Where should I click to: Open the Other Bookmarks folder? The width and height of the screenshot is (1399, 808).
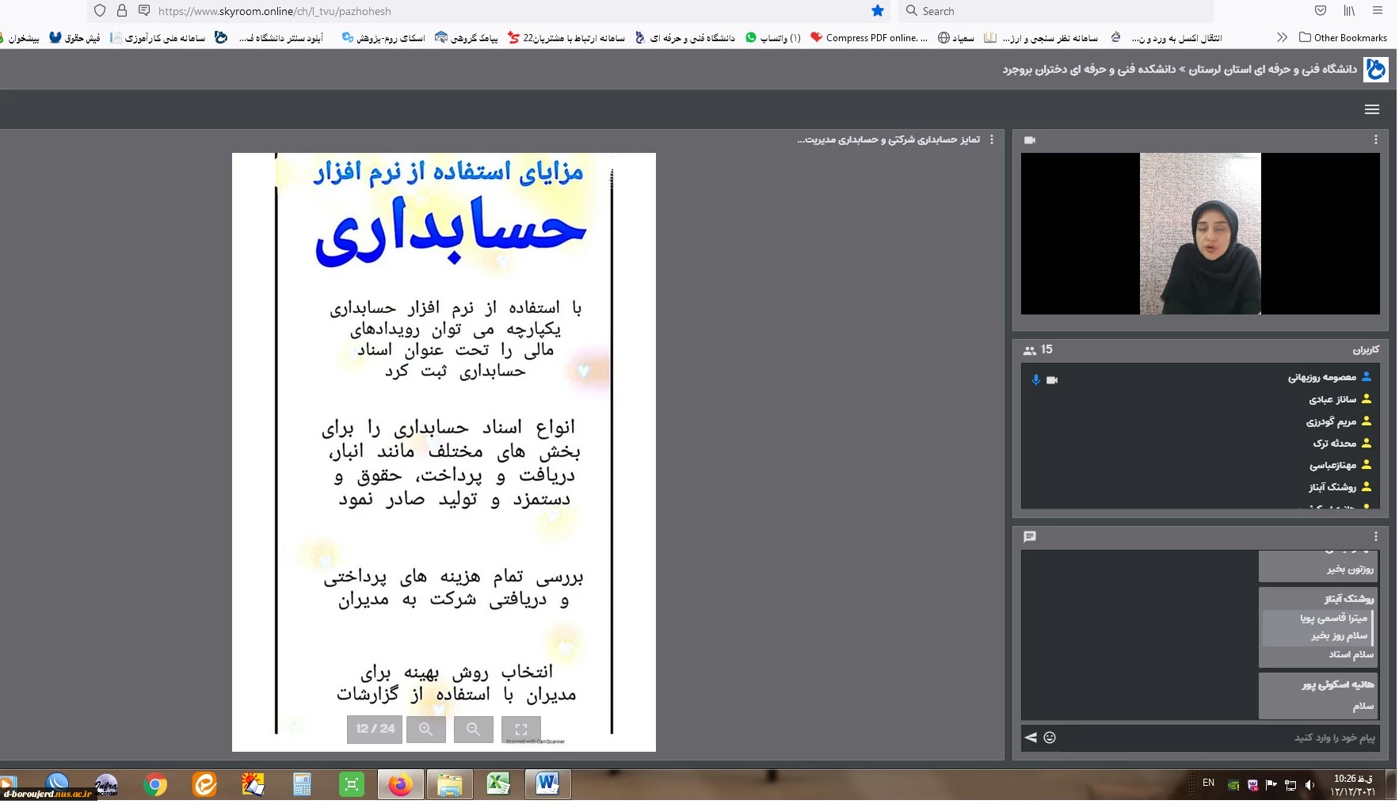click(x=1344, y=37)
